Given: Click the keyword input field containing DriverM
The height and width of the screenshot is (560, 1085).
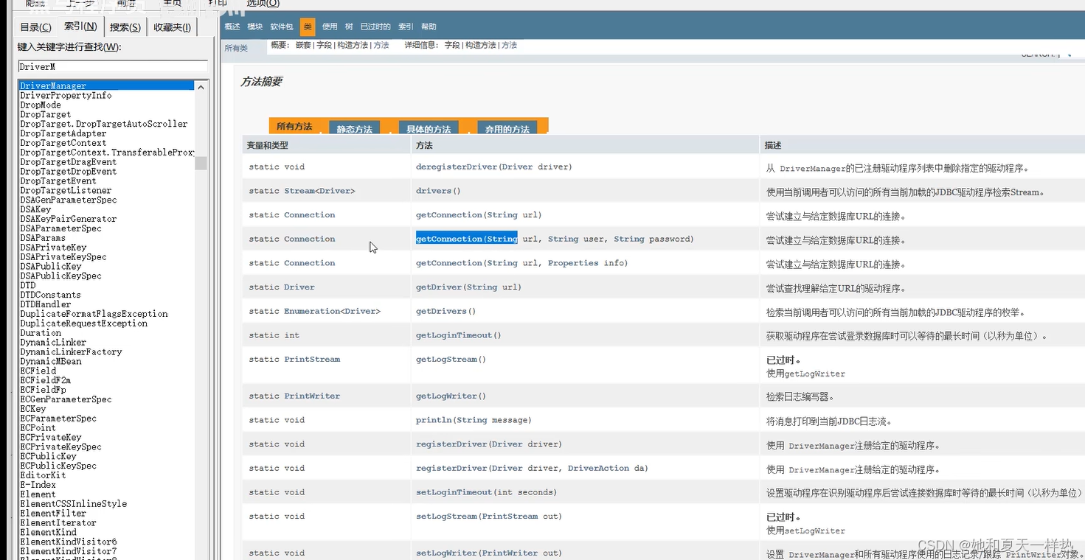Looking at the screenshot, I should [x=113, y=66].
